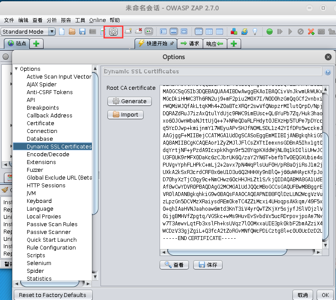Click green plus beside 站点 tab

coord(36,44)
